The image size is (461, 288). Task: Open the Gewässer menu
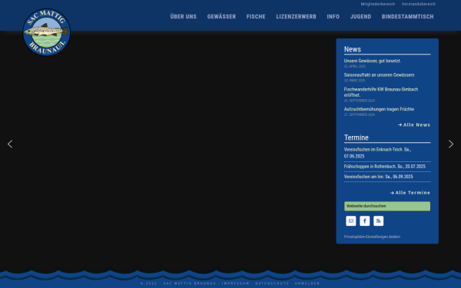pos(221,17)
